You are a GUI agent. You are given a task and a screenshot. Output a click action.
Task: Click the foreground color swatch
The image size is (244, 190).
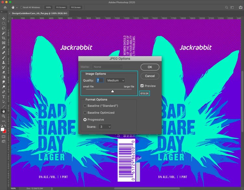2,129
